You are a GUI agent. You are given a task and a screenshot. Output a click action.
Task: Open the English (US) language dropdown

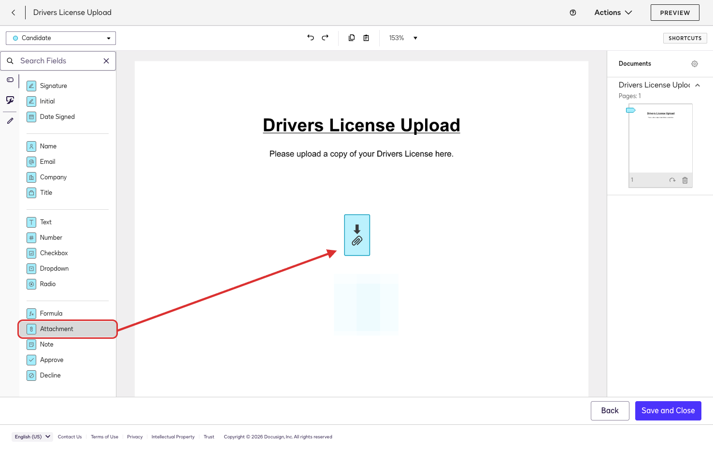click(32, 437)
